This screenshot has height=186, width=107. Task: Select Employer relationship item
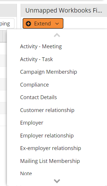(x=47, y=136)
